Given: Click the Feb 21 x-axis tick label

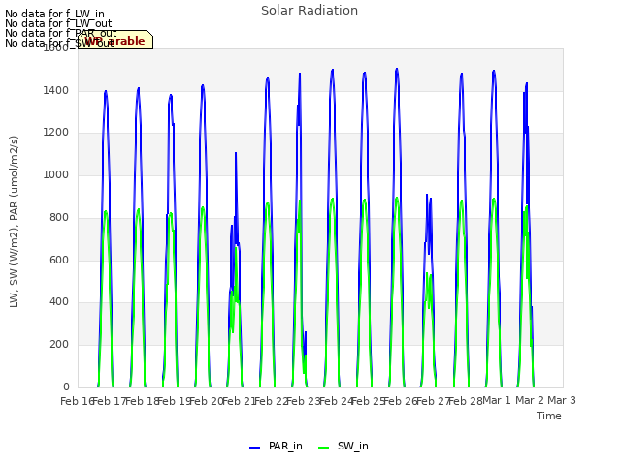Looking at the screenshot, I should [239, 401].
